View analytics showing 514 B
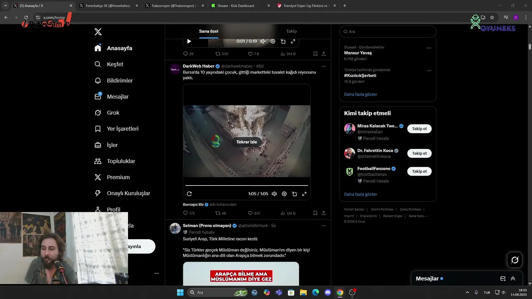This screenshot has width=532, height=299. (288, 54)
